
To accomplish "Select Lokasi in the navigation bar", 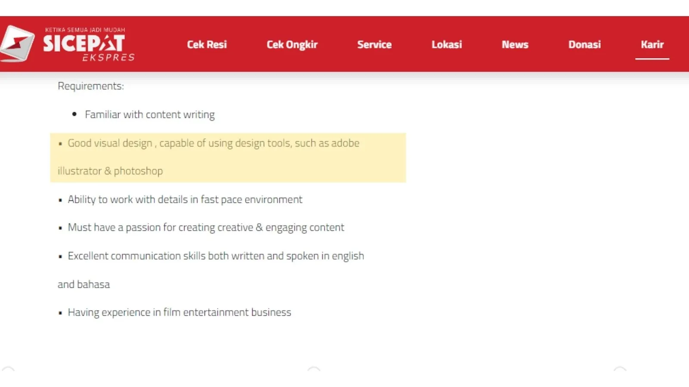I will [447, 44].
